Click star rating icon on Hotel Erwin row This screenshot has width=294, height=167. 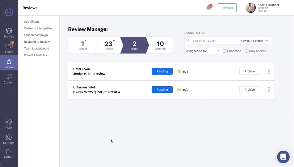point(179,71)
